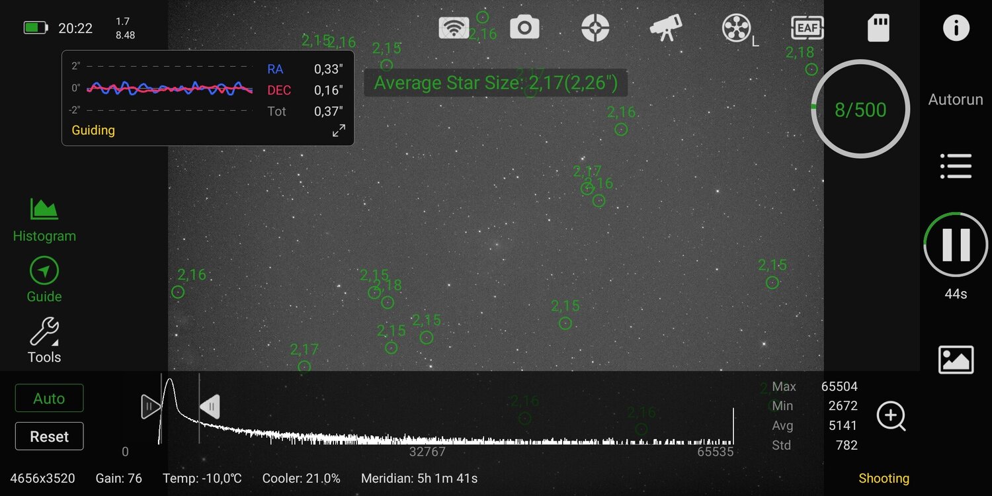Pause the running exposure sequence
992x496 pixels.
956,244
